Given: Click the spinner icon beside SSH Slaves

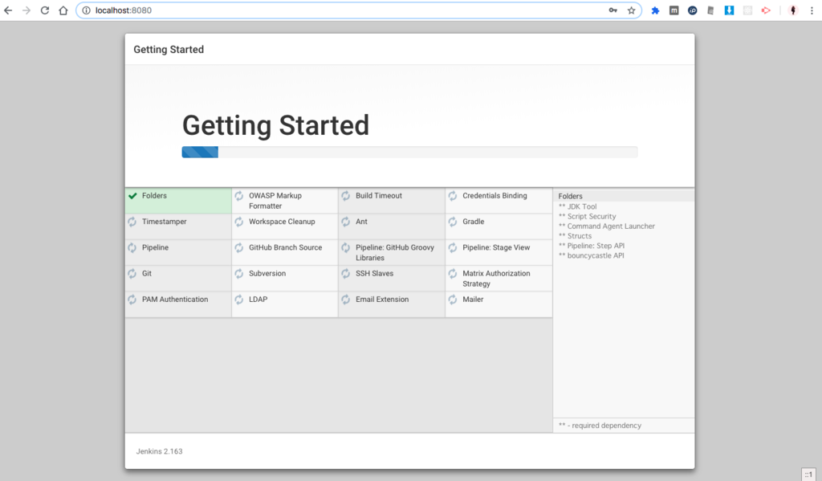Looking at the screenshot, I should click(346, 273).
